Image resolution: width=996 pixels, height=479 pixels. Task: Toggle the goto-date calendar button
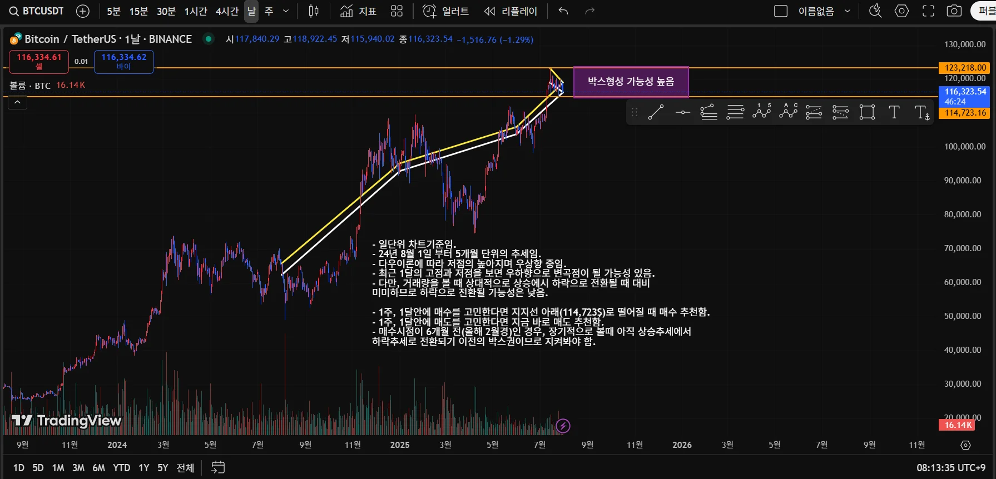(218, 467)
